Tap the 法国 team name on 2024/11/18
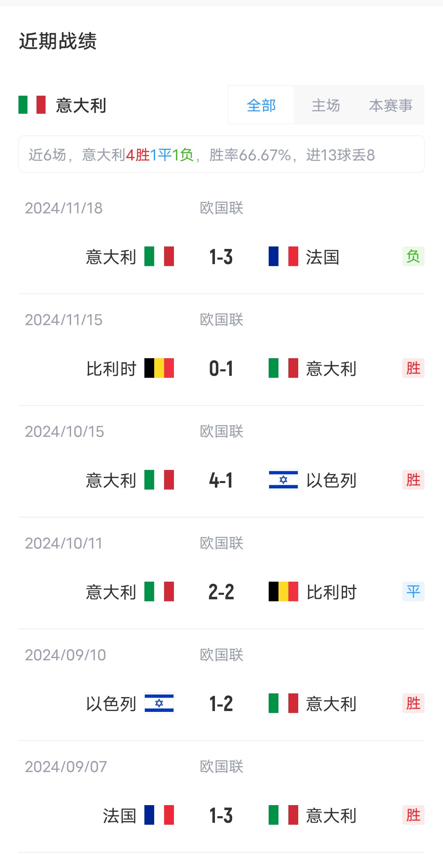Viewport: 443px width, 854px height. pyautogui.click(x=322, y=257)
